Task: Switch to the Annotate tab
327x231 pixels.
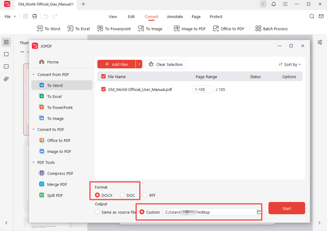Action: [x=175, y=16]
